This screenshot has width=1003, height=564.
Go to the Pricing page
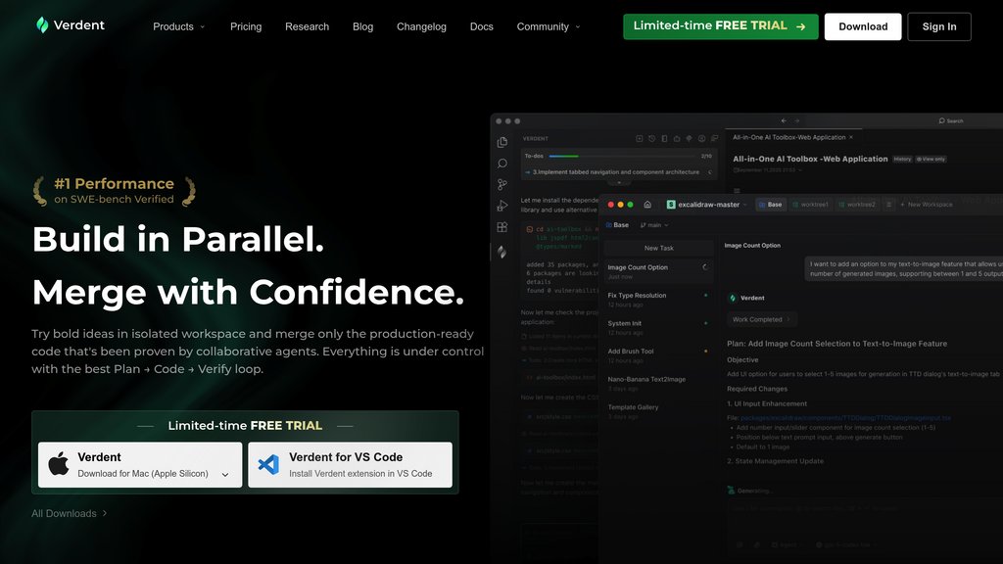(x=246, y=26)
